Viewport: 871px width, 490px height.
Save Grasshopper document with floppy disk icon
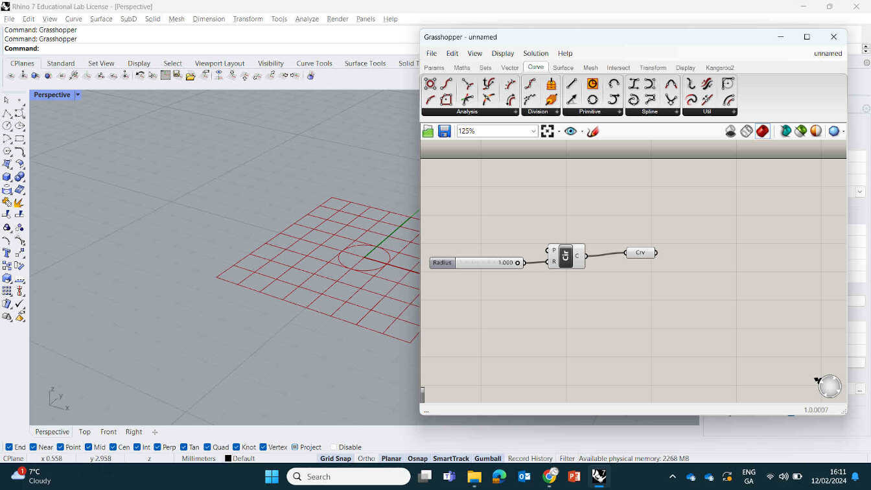445,132
